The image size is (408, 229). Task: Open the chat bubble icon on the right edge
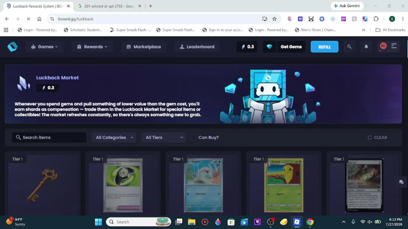(401, 182)
